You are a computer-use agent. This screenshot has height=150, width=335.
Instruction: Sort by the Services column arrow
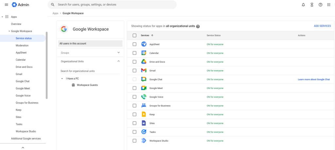(152, 35)
